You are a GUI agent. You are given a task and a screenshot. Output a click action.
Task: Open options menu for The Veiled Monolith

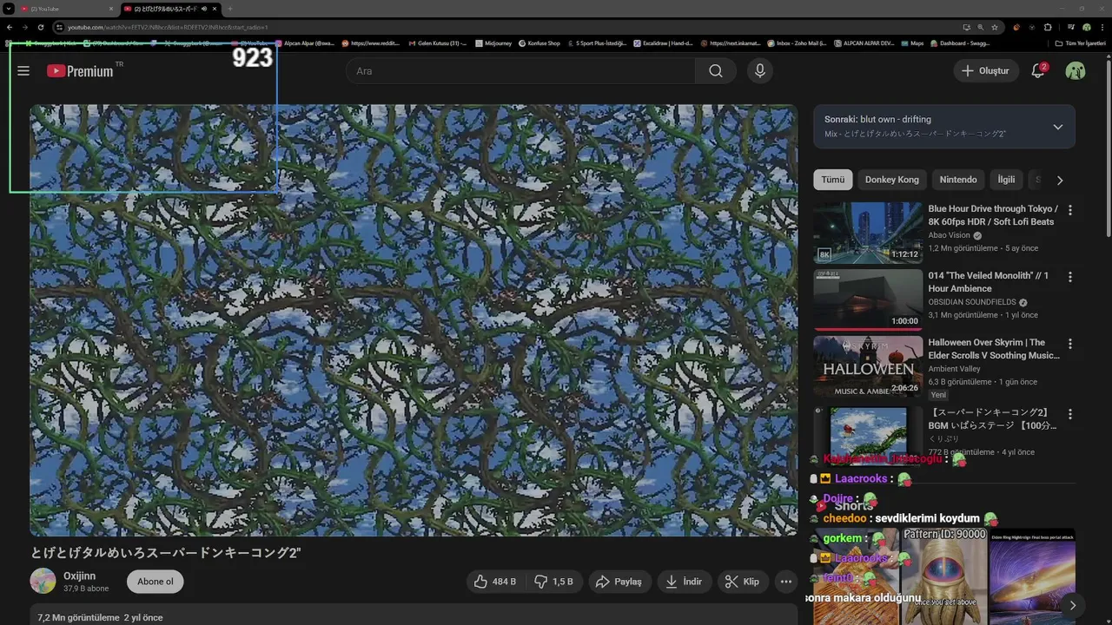(x=1070, y=277)
